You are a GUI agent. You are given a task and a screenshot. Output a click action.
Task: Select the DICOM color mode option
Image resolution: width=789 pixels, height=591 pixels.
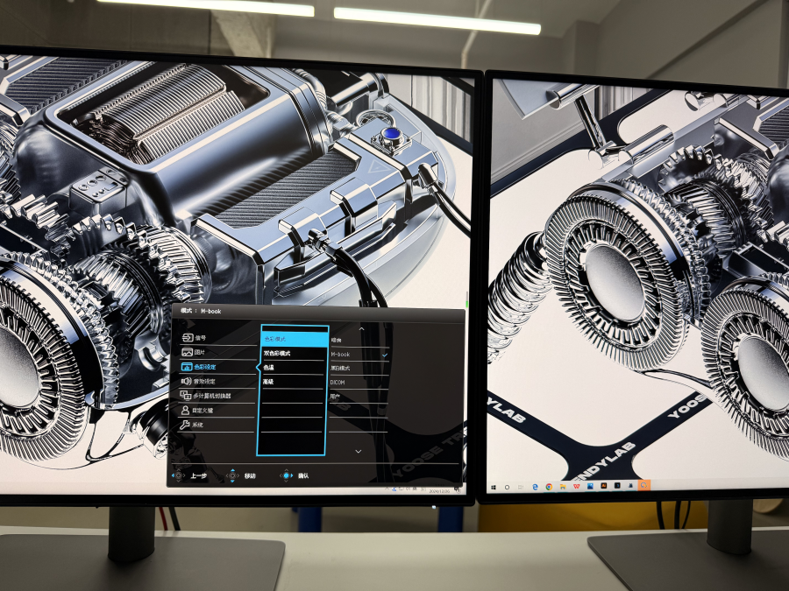point(338,383)
